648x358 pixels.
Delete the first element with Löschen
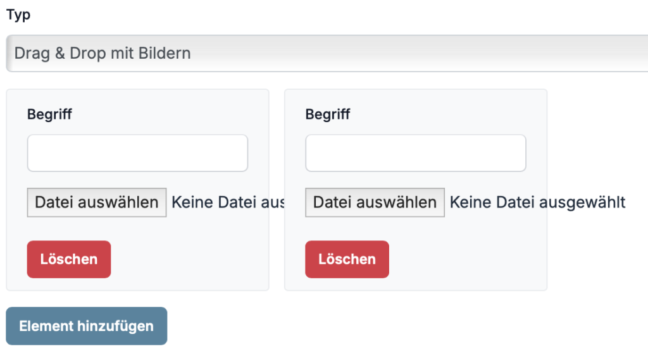click(x=69, y=259)
